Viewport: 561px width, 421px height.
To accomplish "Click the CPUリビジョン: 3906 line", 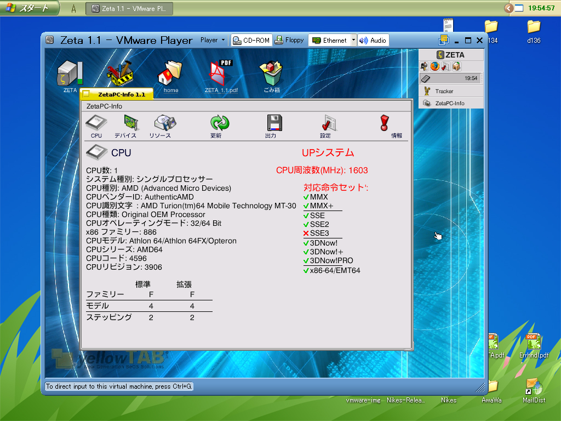I will point(124,267).
